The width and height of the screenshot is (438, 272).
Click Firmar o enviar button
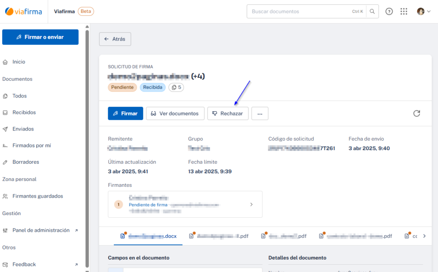[40, 37]
